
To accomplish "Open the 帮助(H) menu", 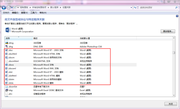I will click(43, 13).
